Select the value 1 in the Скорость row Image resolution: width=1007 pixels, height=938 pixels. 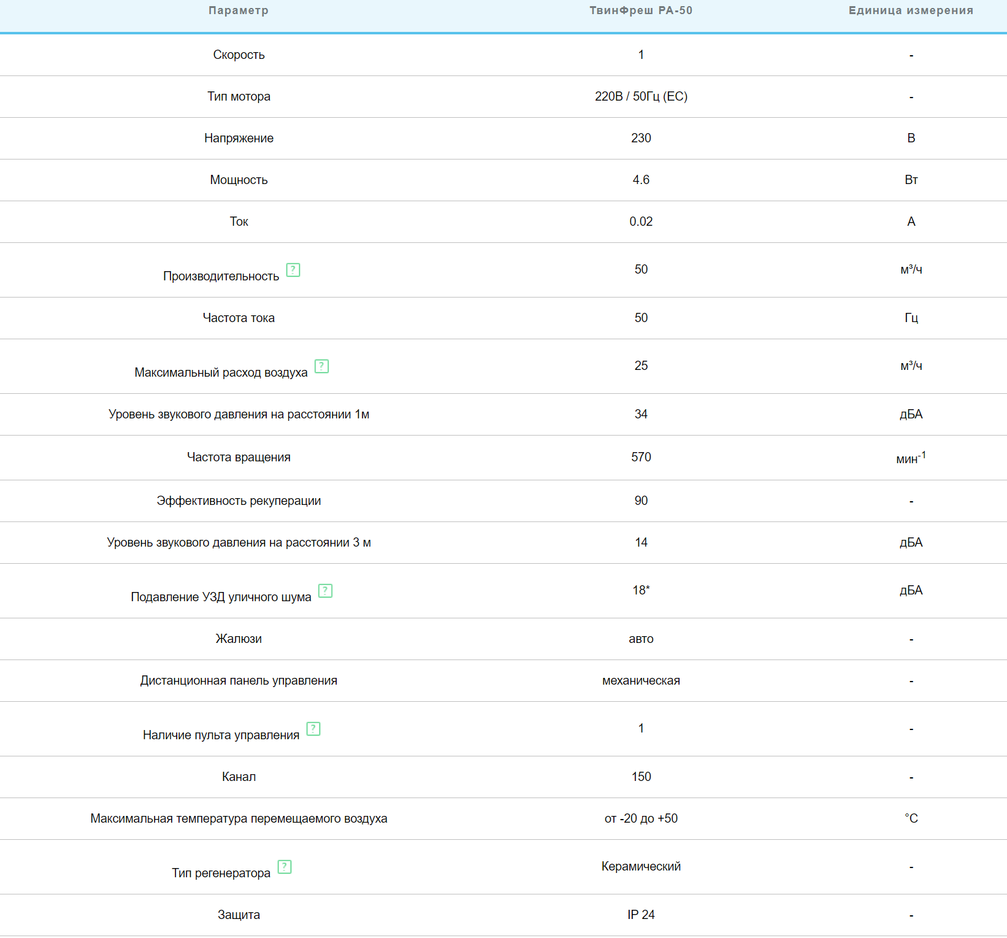(641, 55)
